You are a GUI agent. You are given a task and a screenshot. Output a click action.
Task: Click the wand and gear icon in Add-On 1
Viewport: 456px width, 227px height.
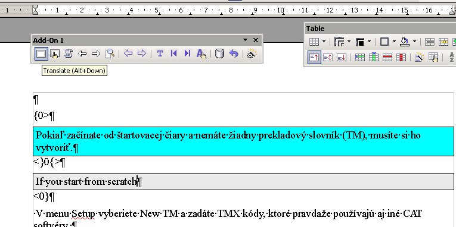252,54
